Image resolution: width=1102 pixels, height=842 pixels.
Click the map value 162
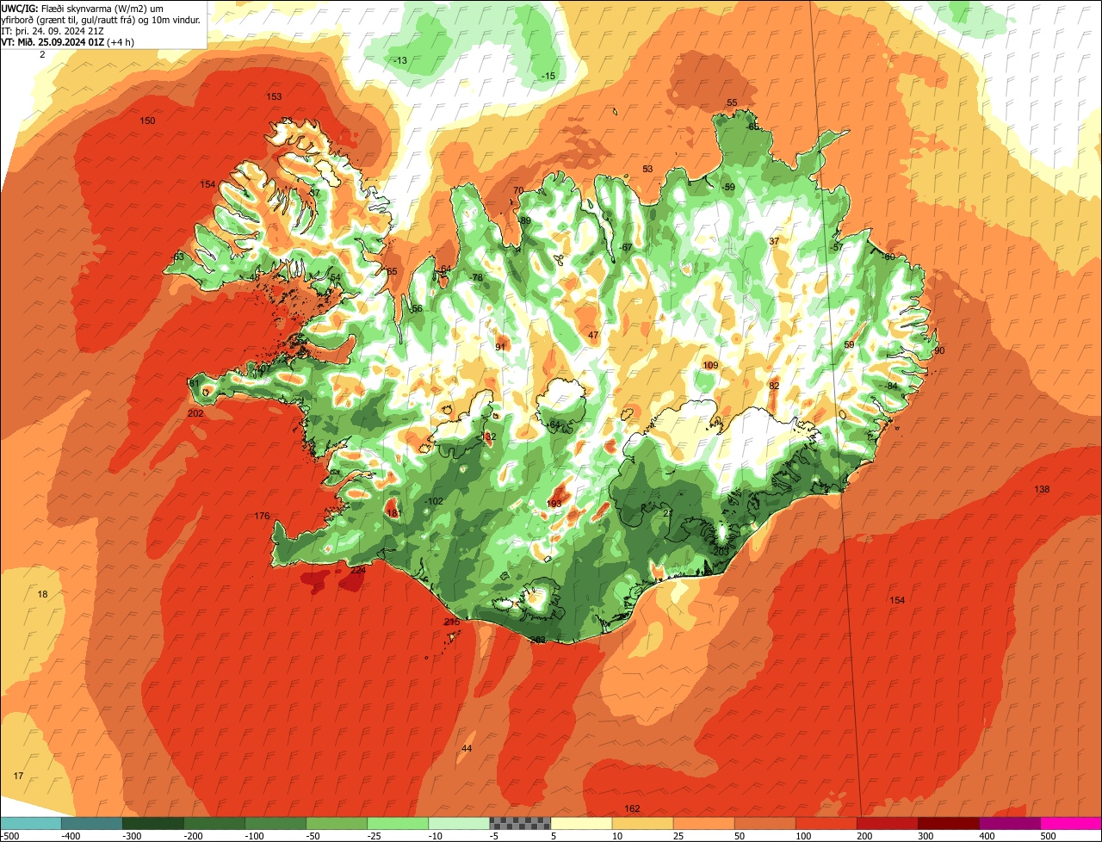click(633, 808)
